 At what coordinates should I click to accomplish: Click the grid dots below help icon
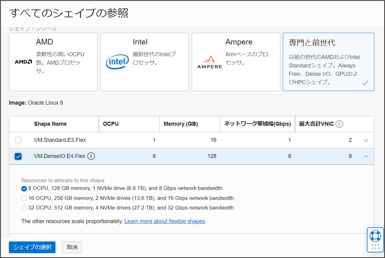375,247
